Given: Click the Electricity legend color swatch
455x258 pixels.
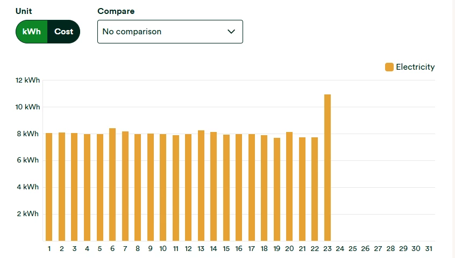Looking at the screenshot, I should 389,67.
